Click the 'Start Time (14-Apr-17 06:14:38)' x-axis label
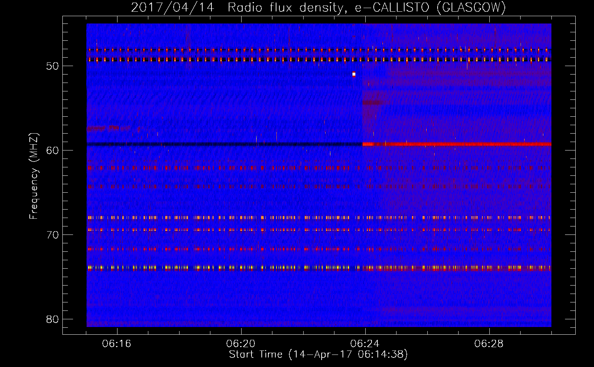Viewport: 594px width, 367px height. click(x=318, y=355)
